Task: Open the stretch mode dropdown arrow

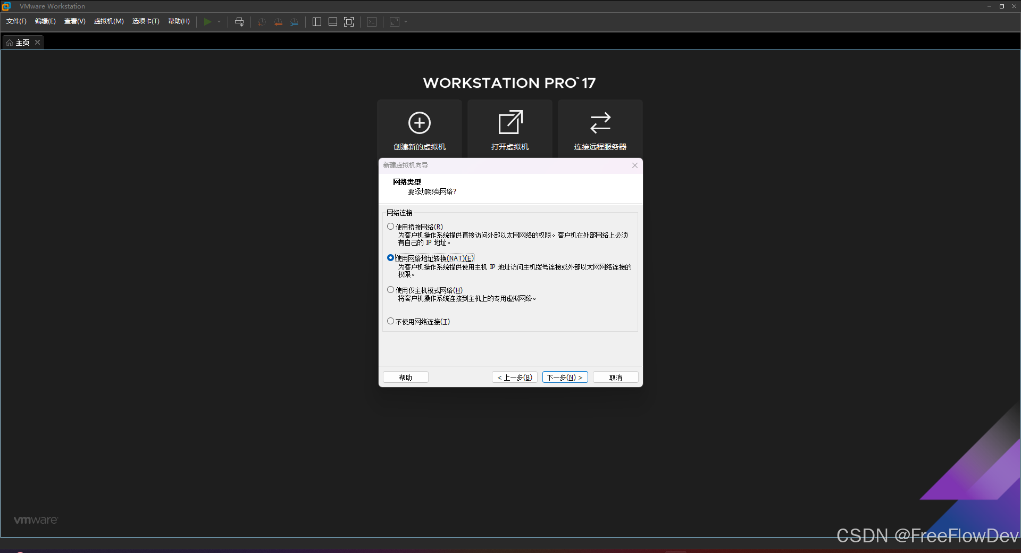Action: point(404,22)
